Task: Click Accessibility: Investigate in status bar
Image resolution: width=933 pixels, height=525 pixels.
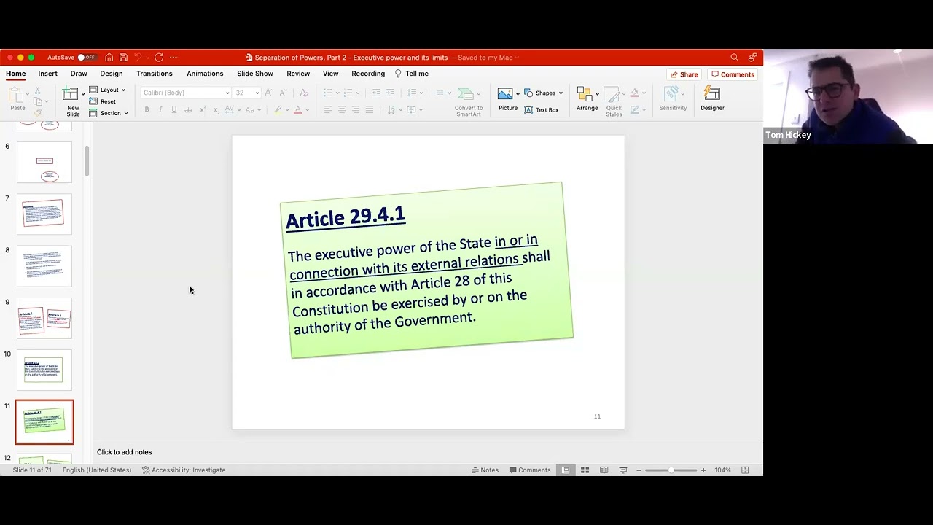Action: point(184,470)
